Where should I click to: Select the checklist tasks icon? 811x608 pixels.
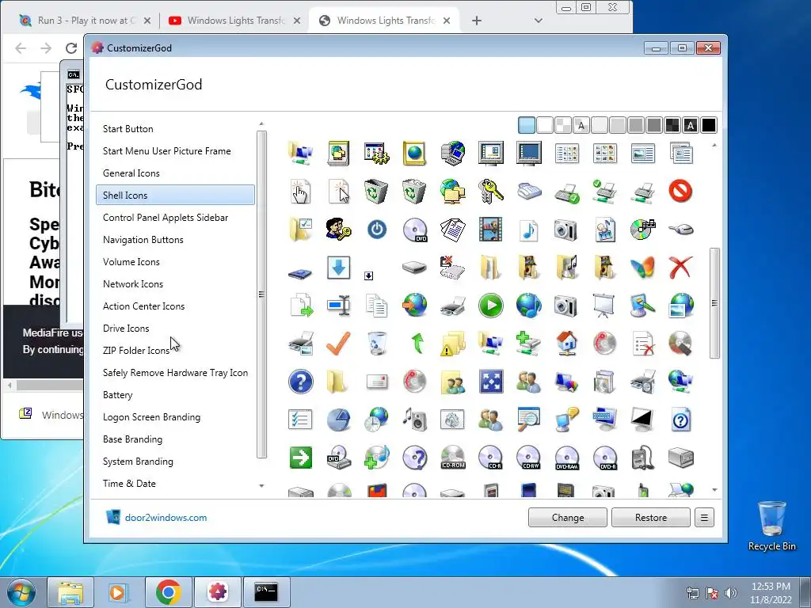coord(300,420)
